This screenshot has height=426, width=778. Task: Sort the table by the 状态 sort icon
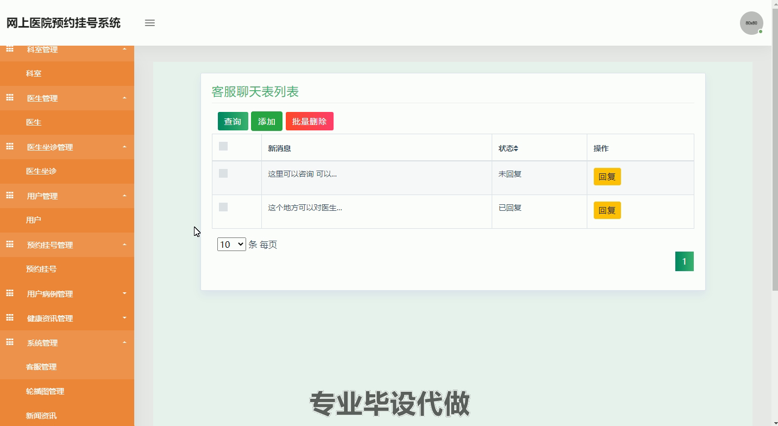pos(516,148)
